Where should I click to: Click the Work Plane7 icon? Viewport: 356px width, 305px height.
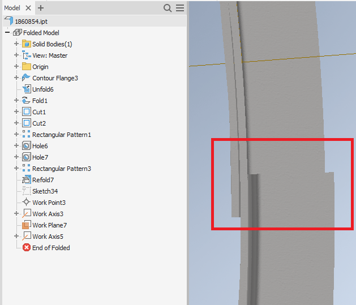27,225
